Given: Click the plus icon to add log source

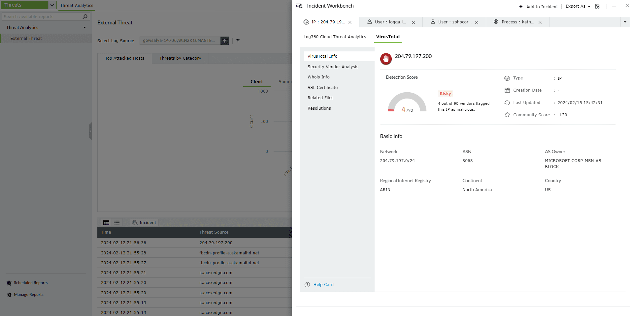Looking at the screenshot, I should [x=224, y=41].
